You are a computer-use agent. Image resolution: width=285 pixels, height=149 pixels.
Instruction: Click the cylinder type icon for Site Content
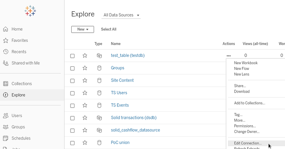(99, 81)
